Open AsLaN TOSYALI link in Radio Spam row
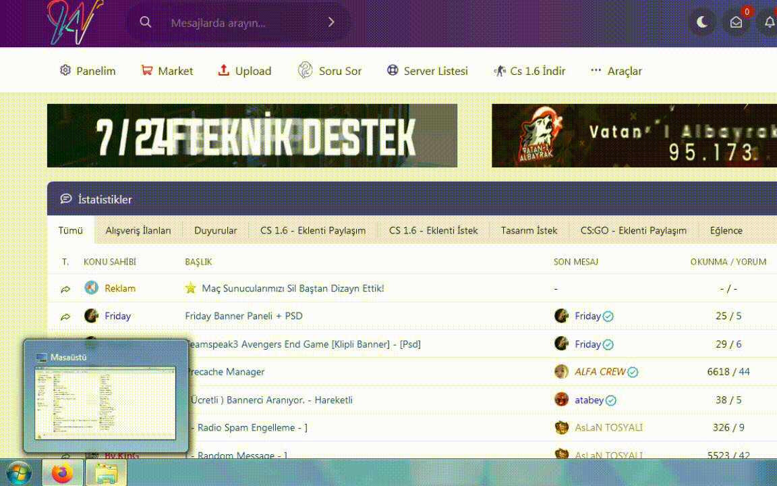This screenshot has width=777, height=486. point(608,427)
